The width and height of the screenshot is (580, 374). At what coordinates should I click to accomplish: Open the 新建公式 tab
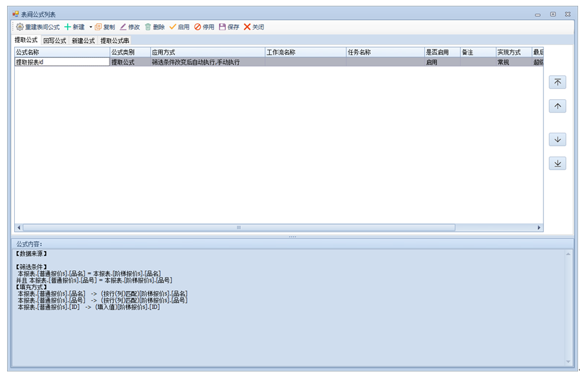[83, 41]
